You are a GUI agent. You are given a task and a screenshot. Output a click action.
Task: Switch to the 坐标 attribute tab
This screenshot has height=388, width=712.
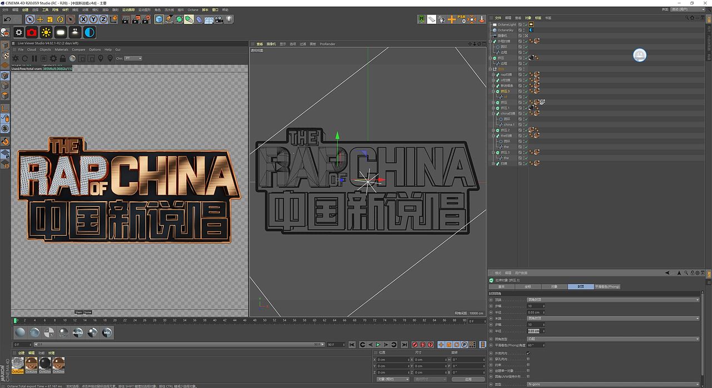(x=528, y=287)
